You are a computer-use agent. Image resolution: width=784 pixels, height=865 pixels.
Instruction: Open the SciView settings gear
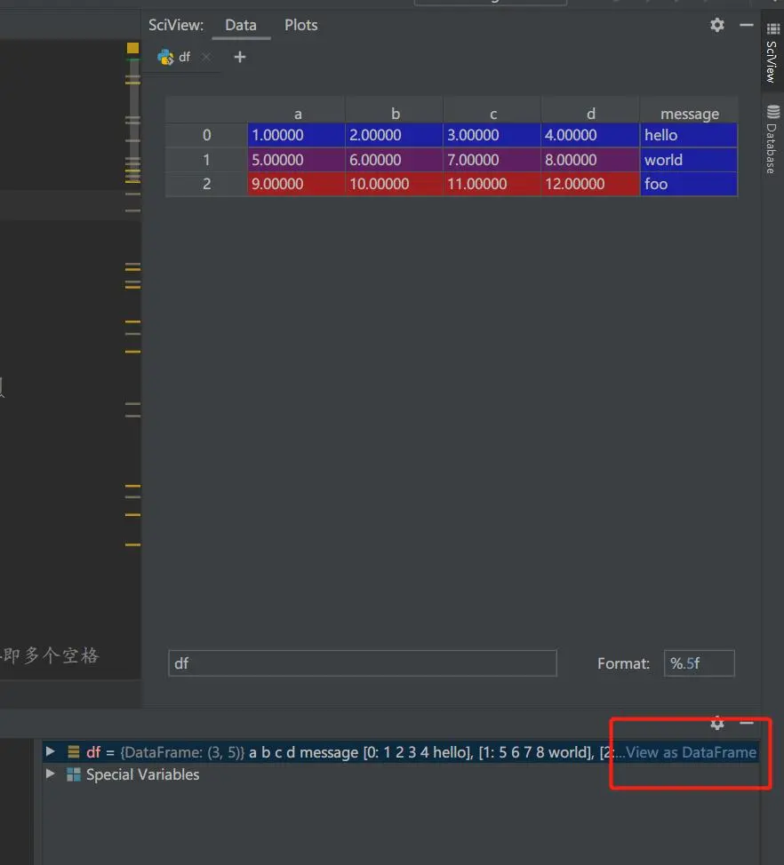[716, 25]
